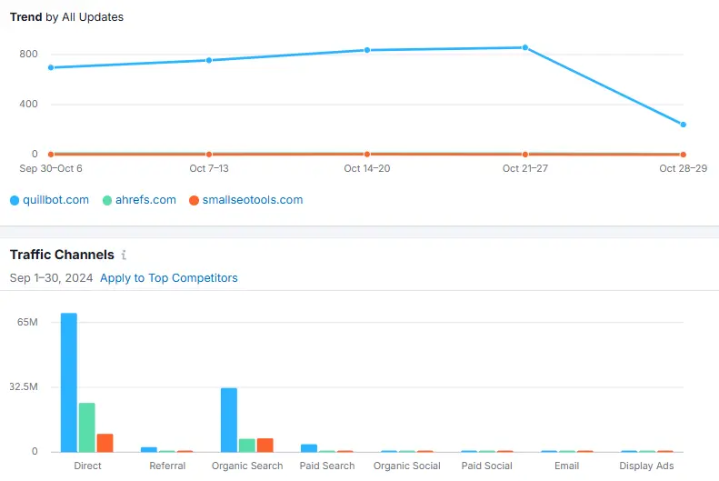This screenshot has width=719, height=481.
Task: Select the blue Organic Search bar
Action: coord(229,420)
